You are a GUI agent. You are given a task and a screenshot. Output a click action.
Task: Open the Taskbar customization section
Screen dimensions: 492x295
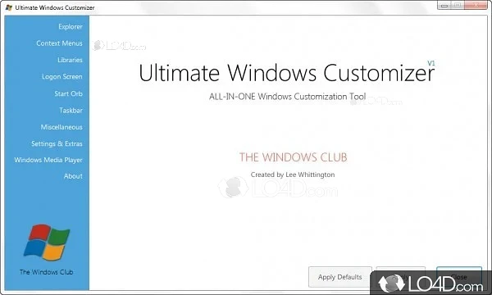point(71,111)
